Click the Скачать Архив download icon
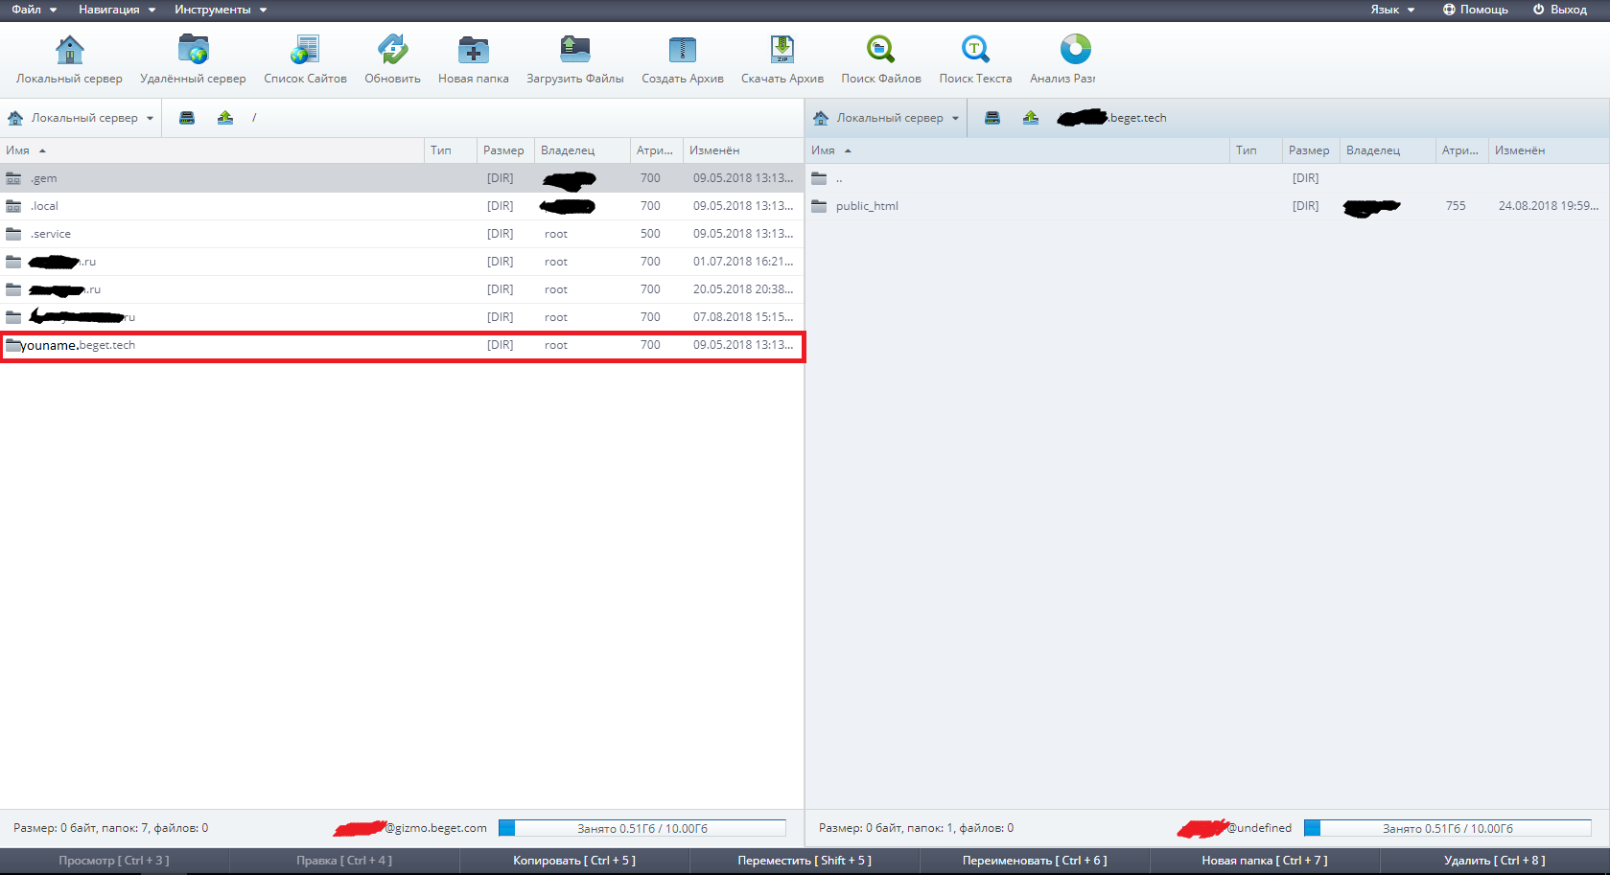 pyautogui.click(x=782, y=50)
